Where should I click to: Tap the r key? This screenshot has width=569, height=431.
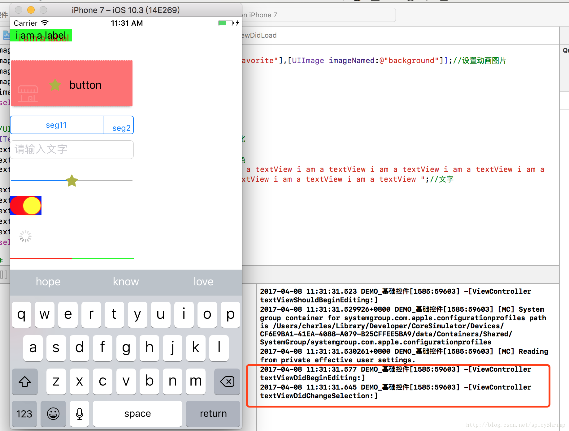pyautogui.click(x=91, y=315)
